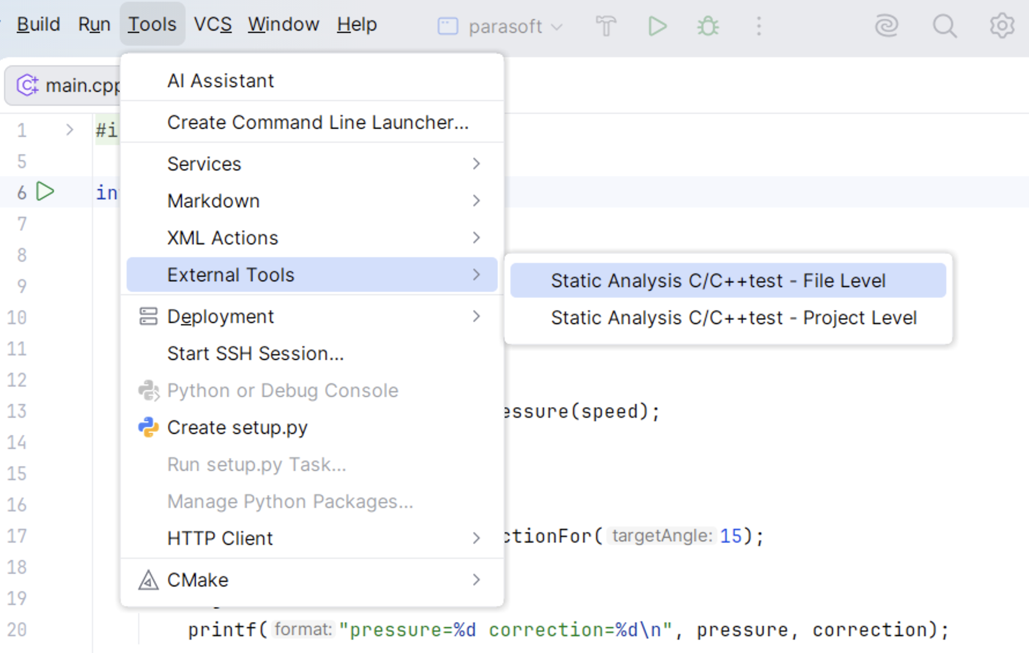The image size is (1029, 653).
Task: Open the Help menu
Action: (x=357, y=24)
